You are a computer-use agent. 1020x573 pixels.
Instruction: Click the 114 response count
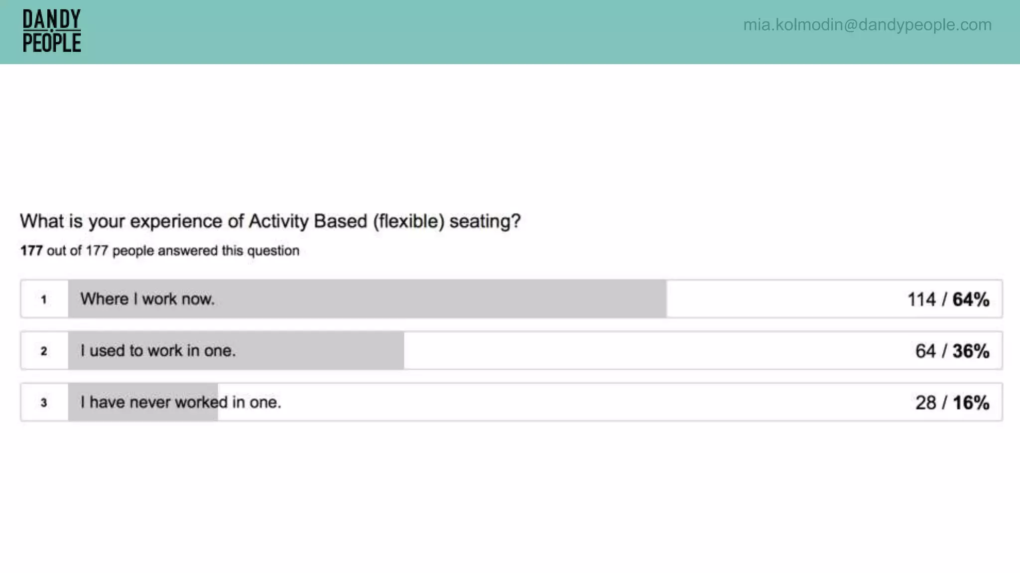point(921,299)
